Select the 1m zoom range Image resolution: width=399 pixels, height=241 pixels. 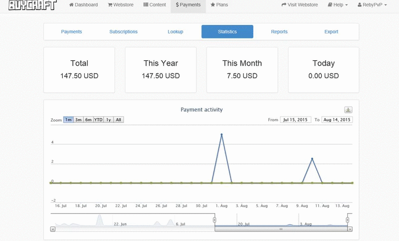(68, 120)
